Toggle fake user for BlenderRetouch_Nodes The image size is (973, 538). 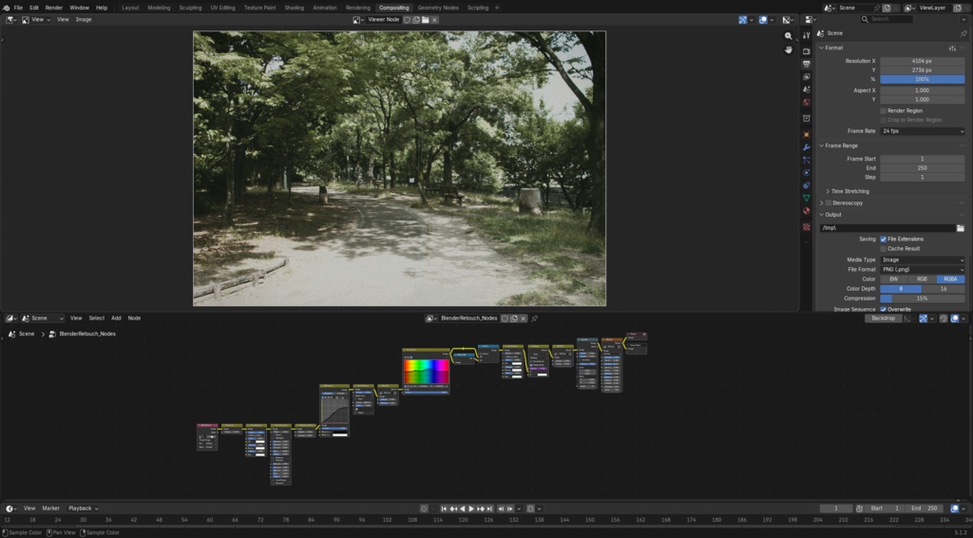pos(506,318)
